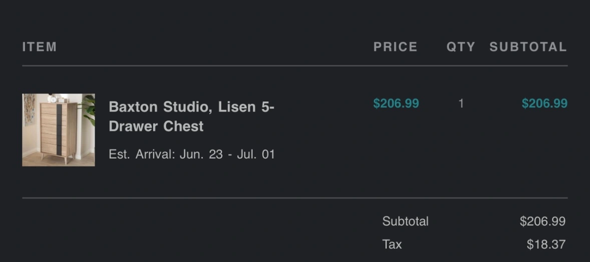Click the teal item subtotal $206.99
Viewport: 590px width, 262px height.
pos(544,103)
